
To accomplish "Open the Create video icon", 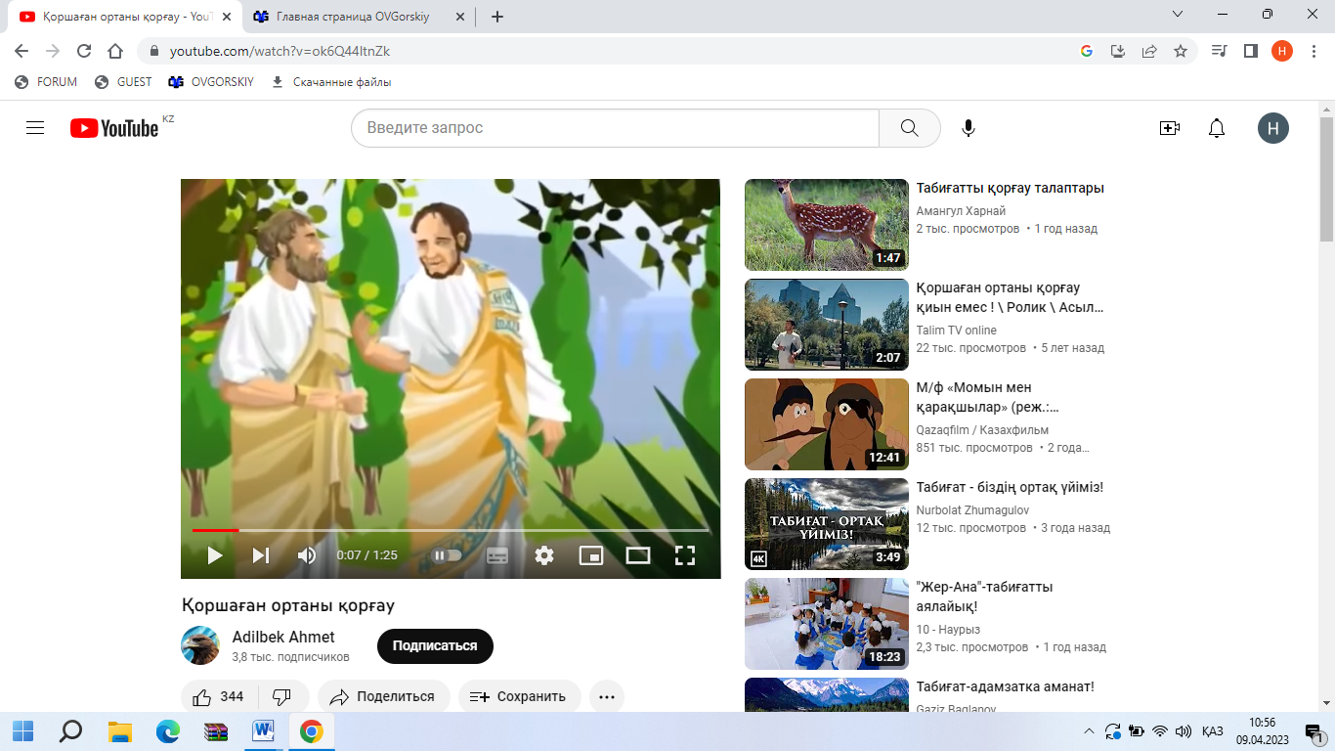I will coord(1169,128).
